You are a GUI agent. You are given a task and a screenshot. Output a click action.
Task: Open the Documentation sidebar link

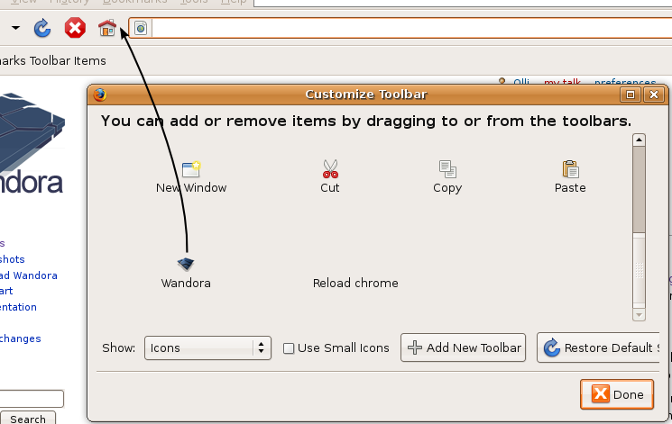(x=18, y=307)
